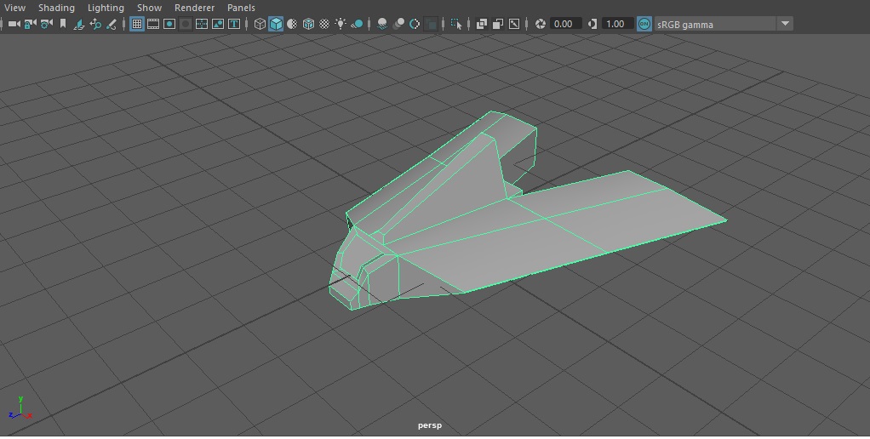Toggle the Resolution Gate icon
Viewport: 870px width, 439px height.
(x=169, y=24)
